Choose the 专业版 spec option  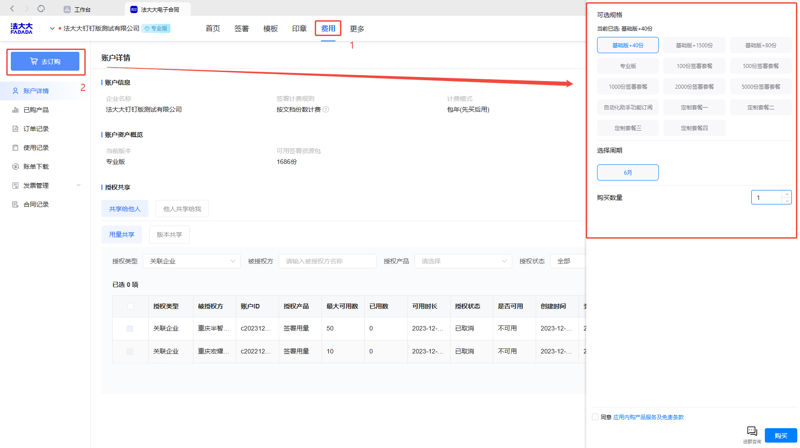628,66
